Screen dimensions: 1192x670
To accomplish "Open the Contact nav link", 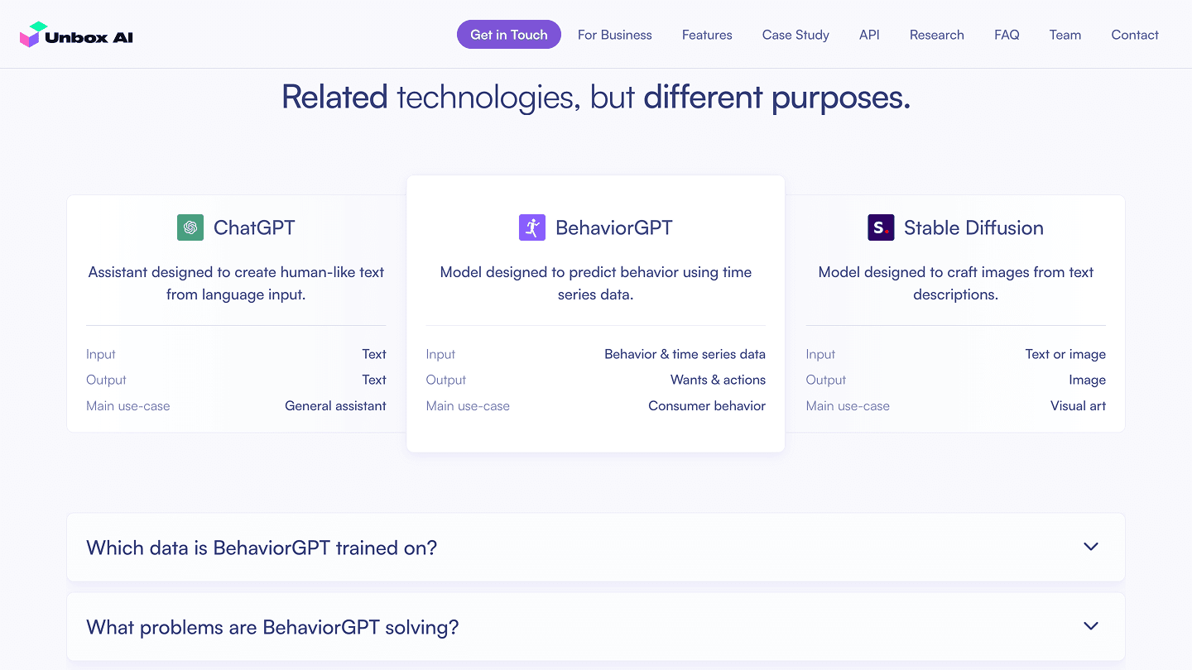I will (x=1135, y=35).
